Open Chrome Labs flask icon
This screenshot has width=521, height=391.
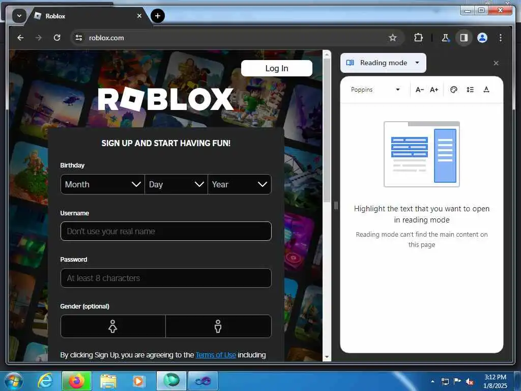click(445, 38)
